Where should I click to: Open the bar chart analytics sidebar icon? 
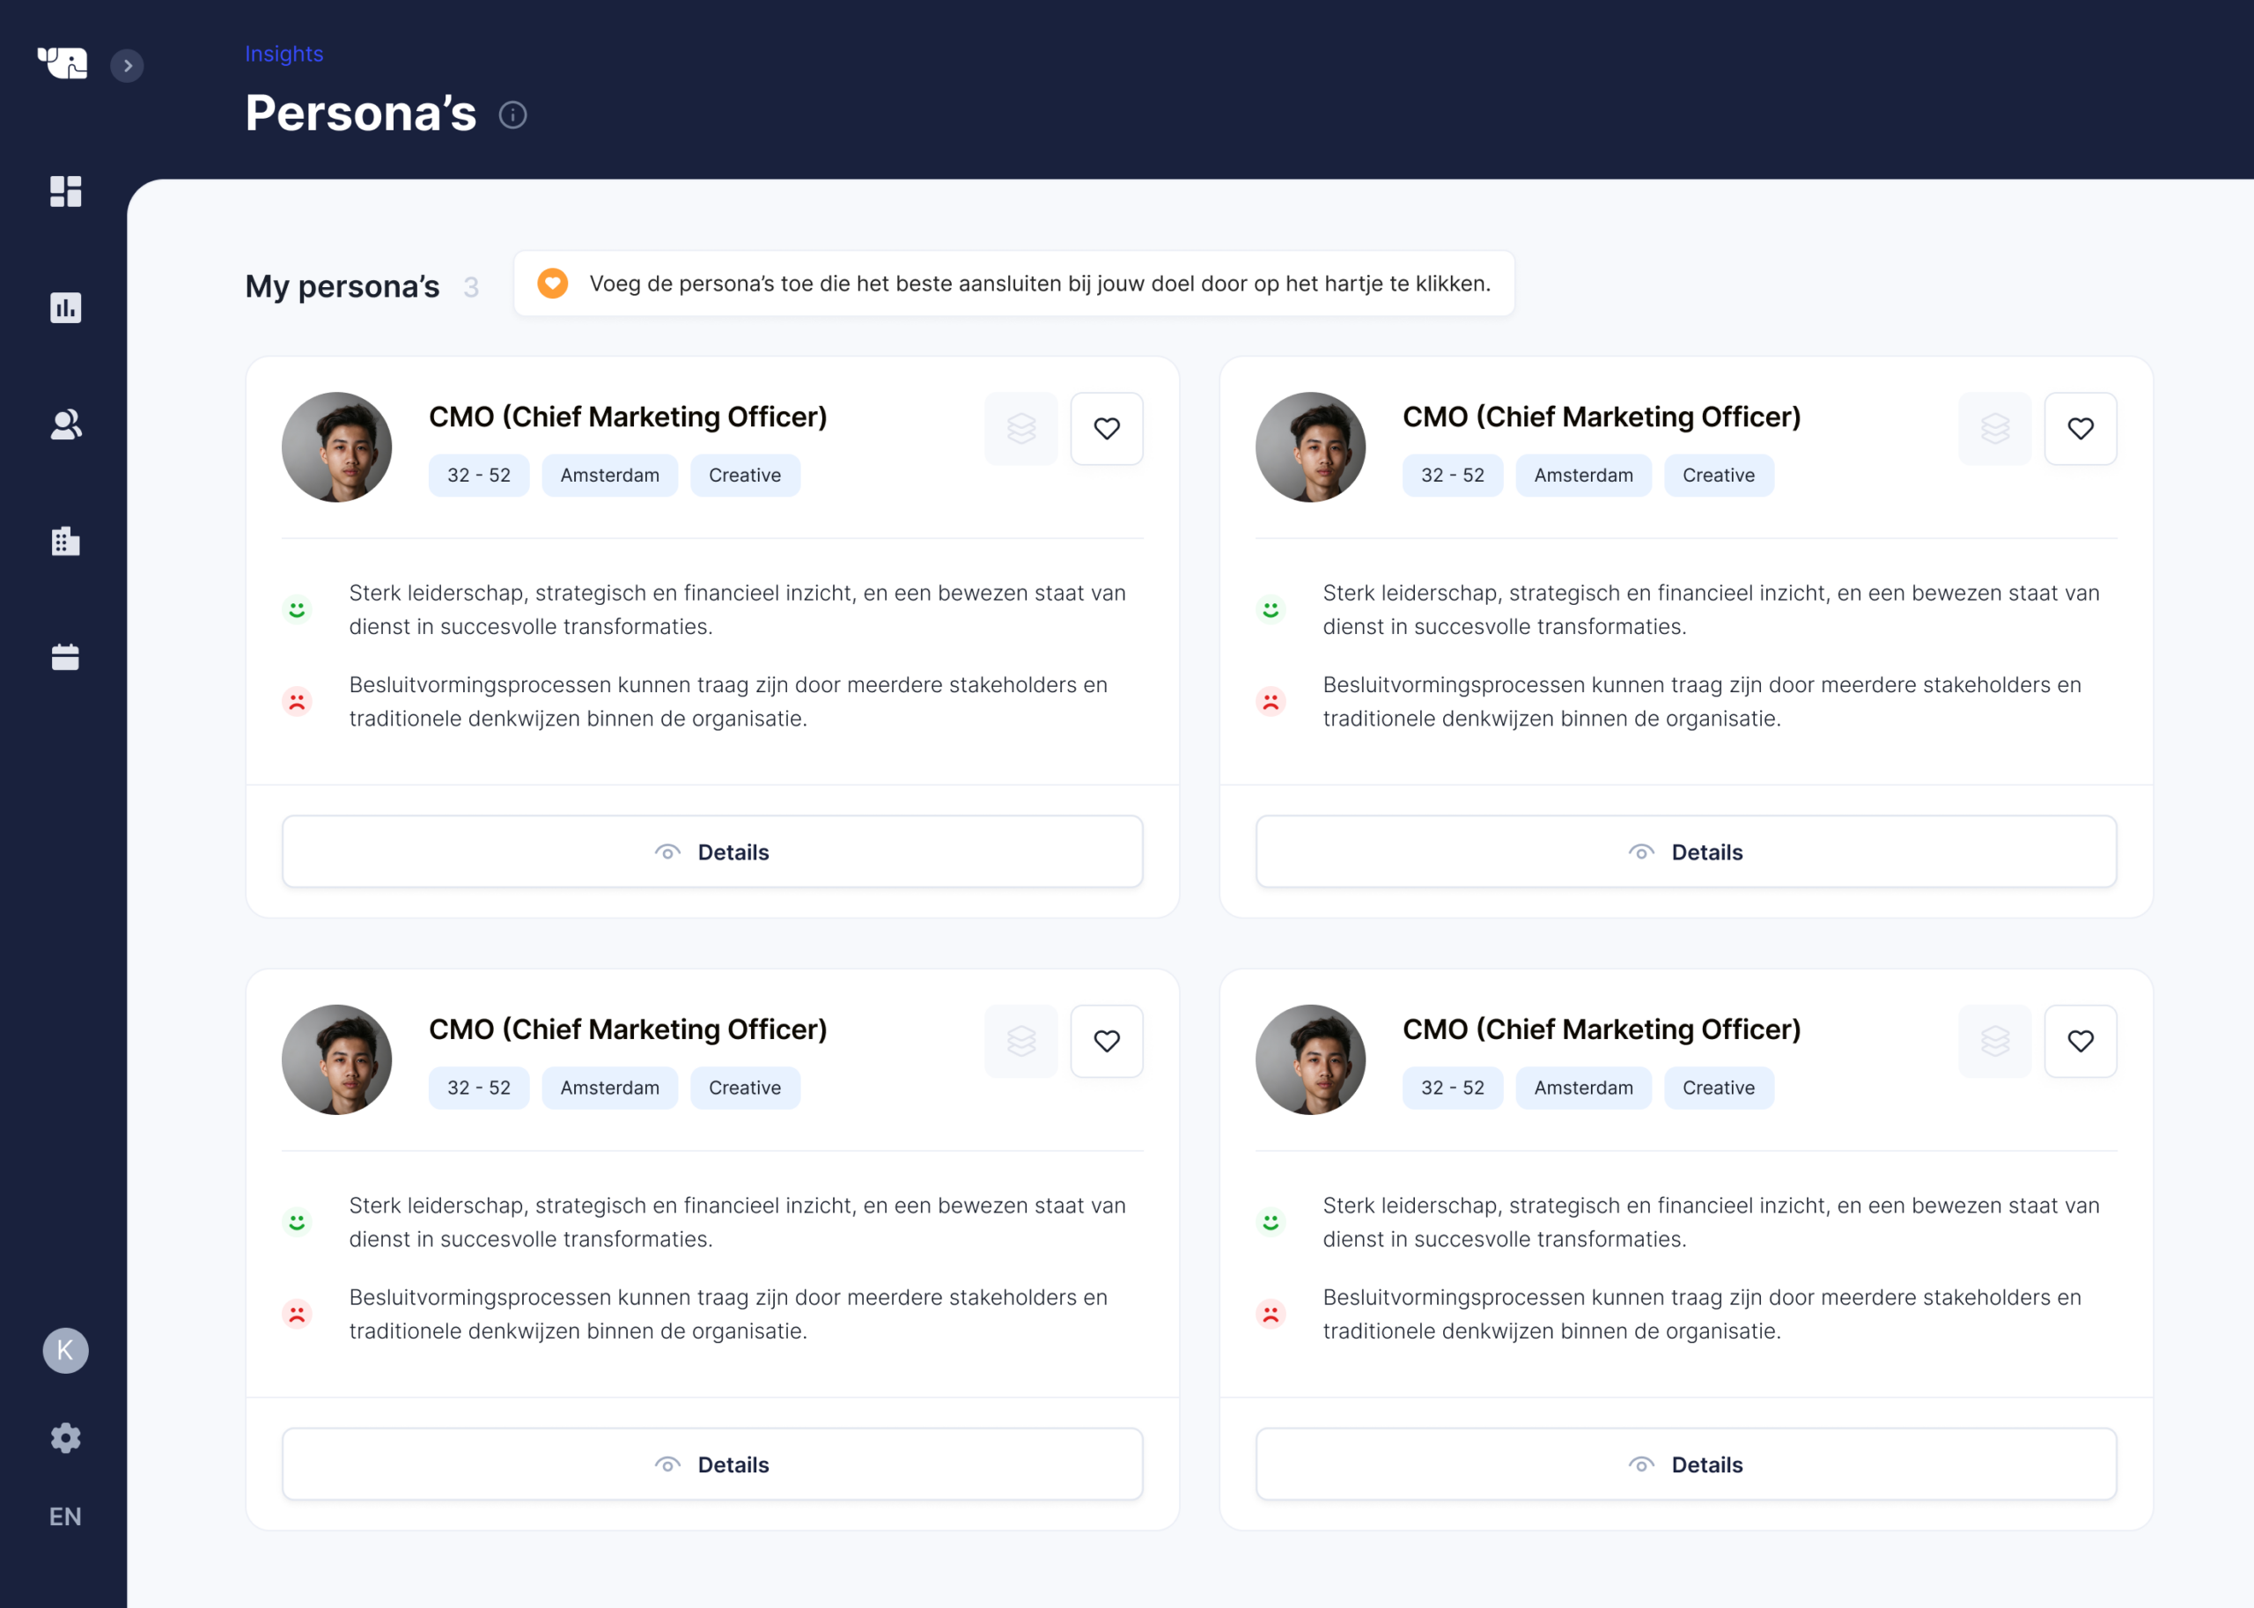(65, 308)
